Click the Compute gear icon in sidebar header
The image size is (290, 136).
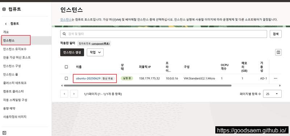(4, 9)
